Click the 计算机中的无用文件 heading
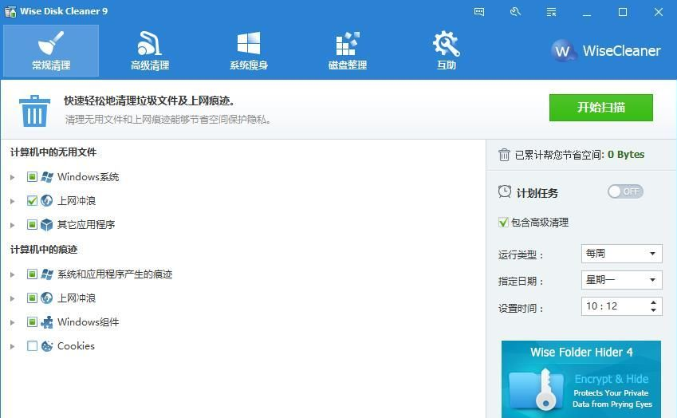This screenshot has width=677, height=418. pos(53,152)
